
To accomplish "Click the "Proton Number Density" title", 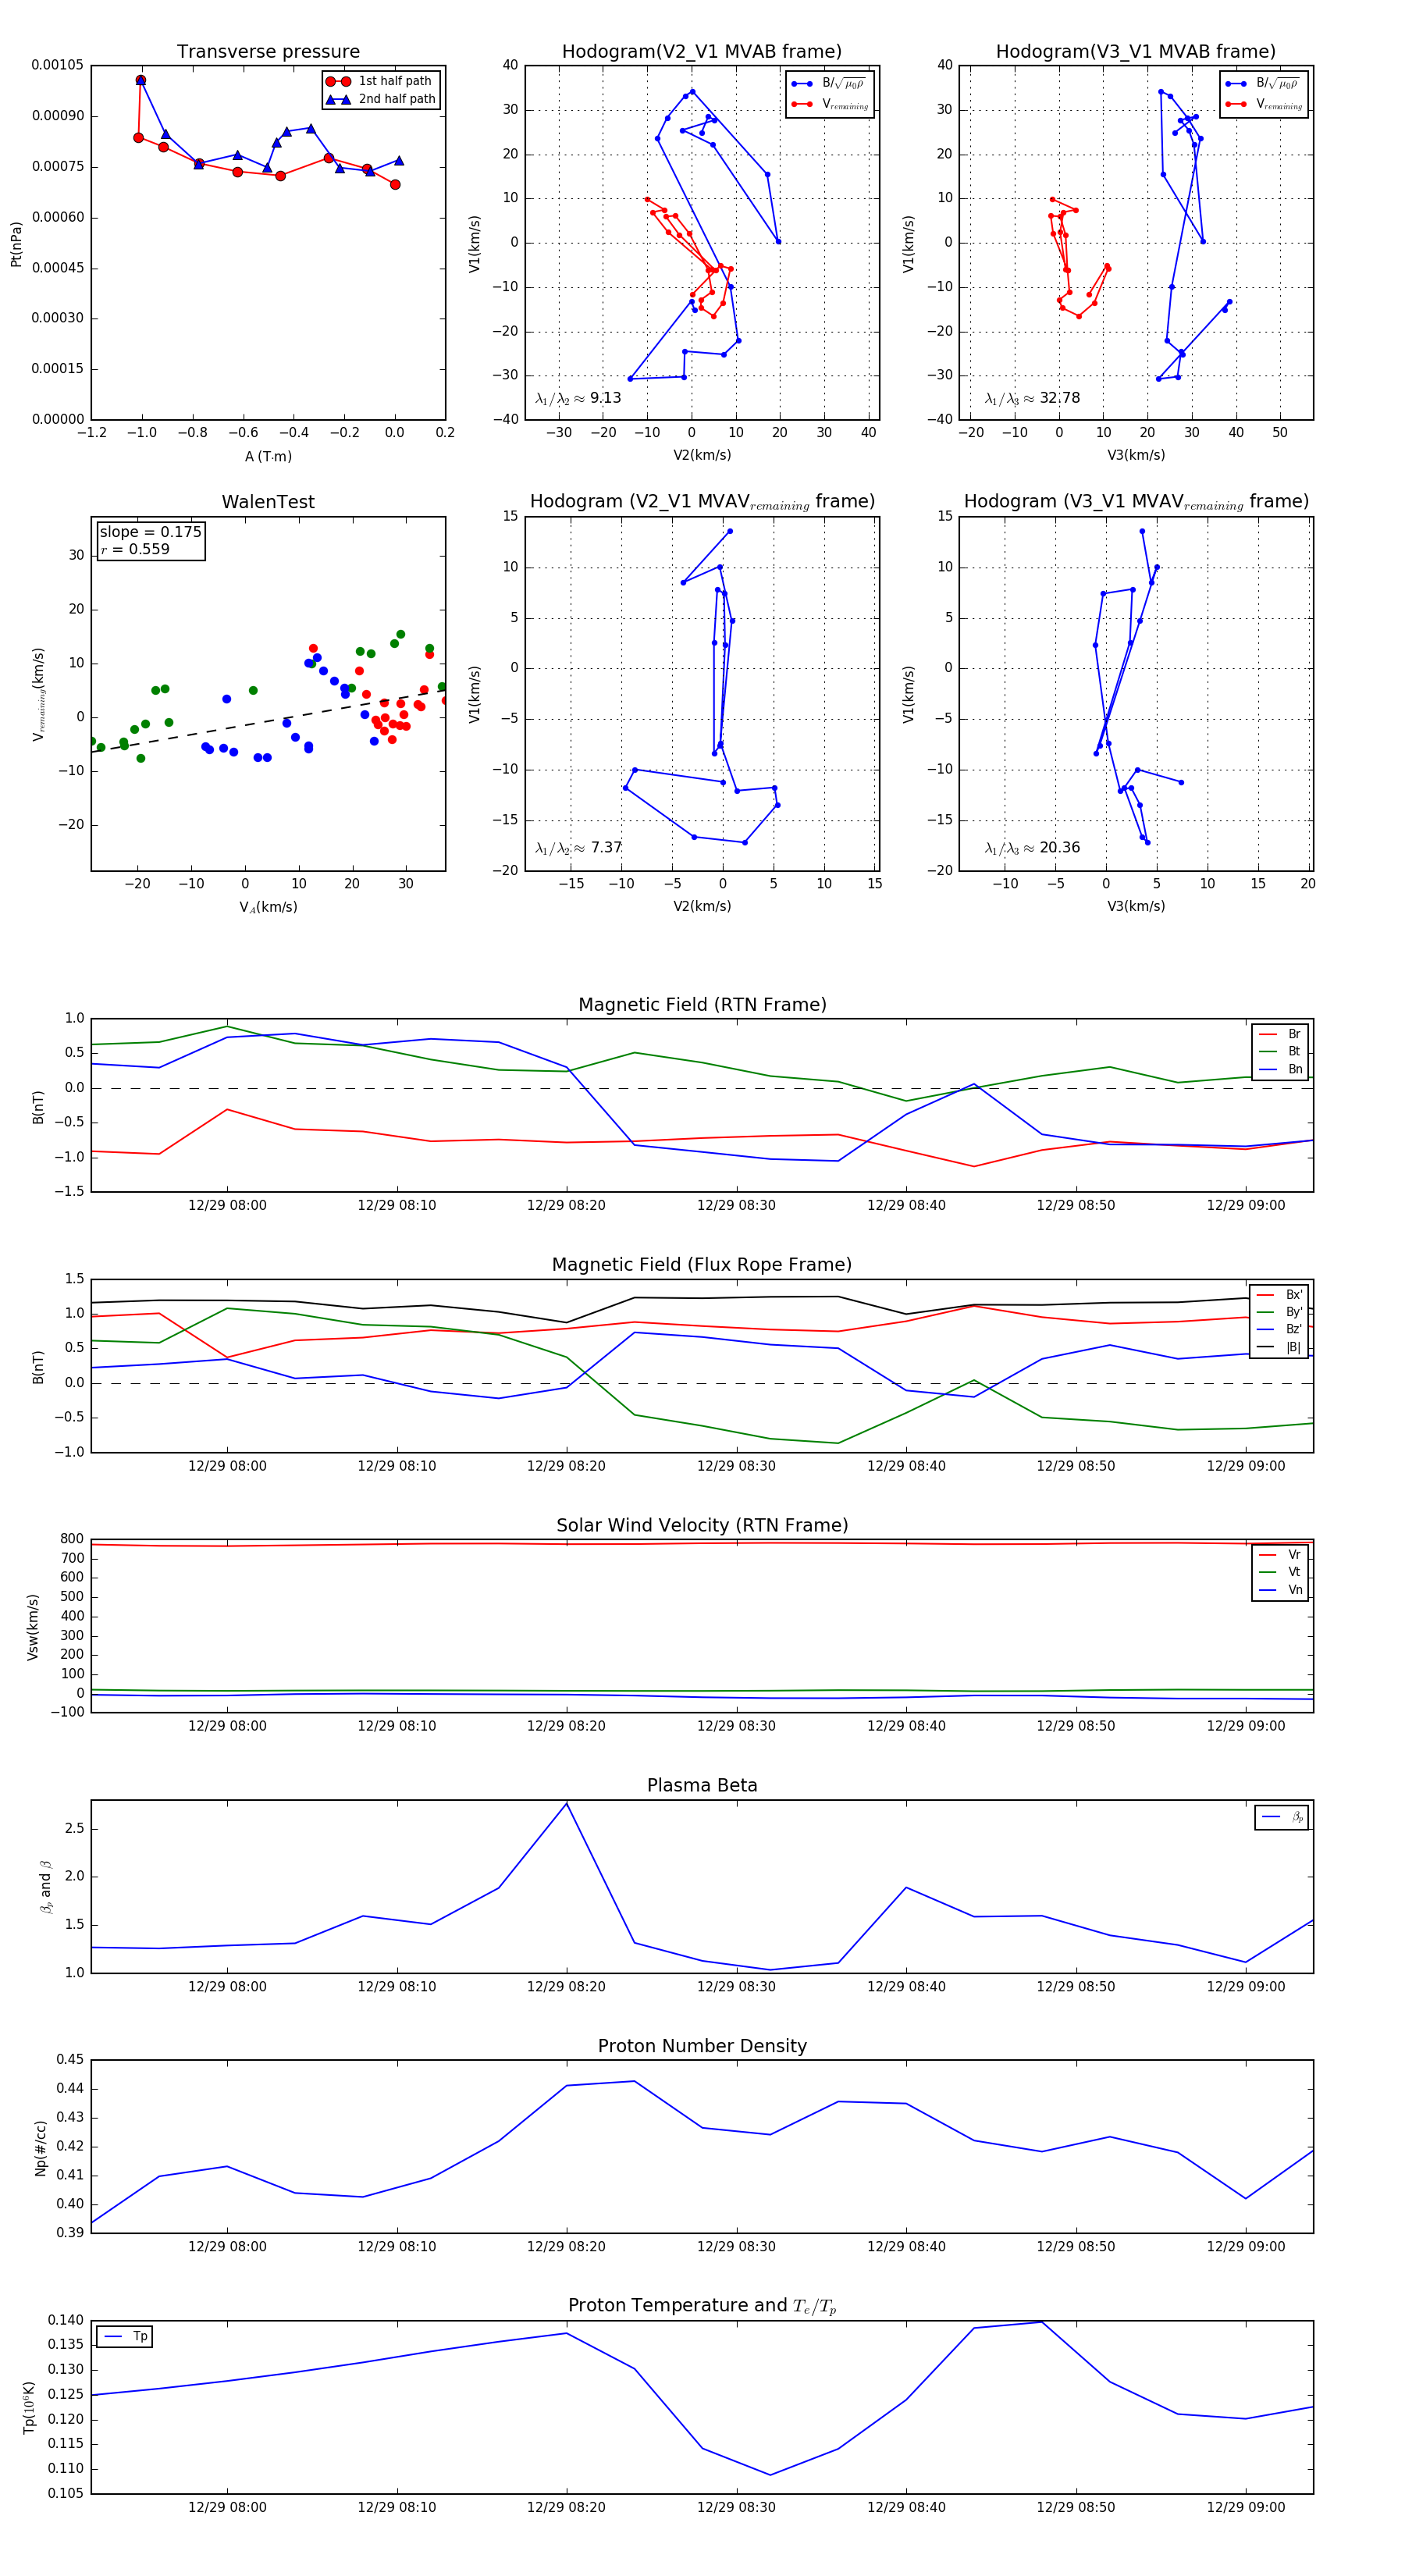I will 702,2047.
